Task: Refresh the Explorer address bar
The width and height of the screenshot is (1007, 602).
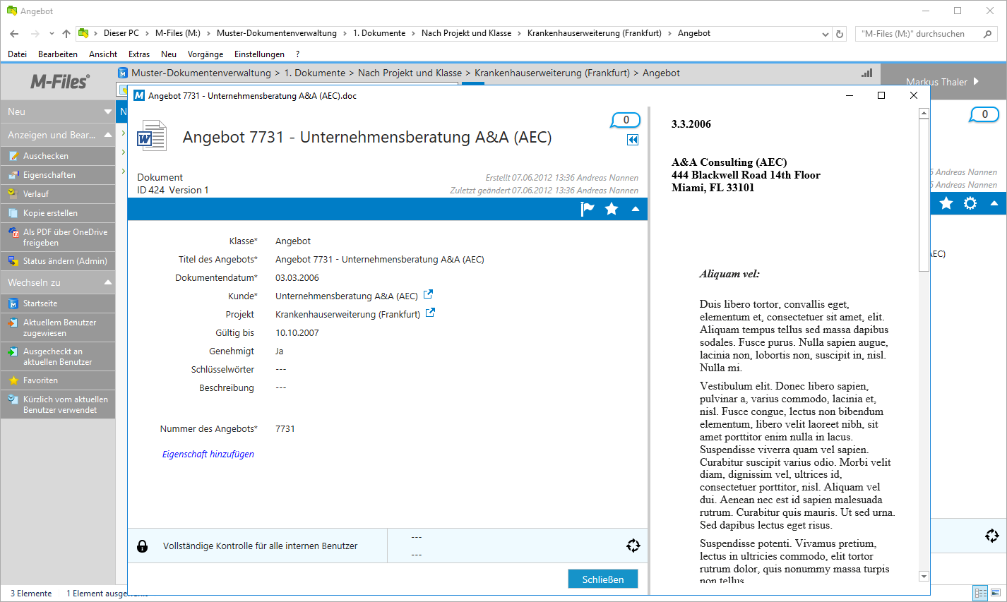Action: click(840, 34)
